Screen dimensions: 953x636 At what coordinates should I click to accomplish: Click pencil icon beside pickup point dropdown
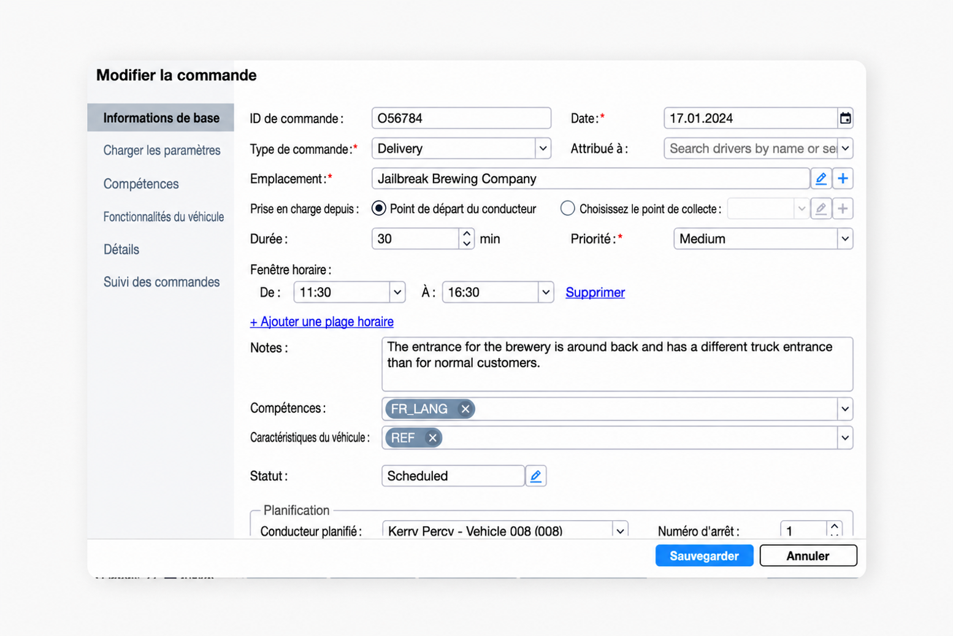821,209
